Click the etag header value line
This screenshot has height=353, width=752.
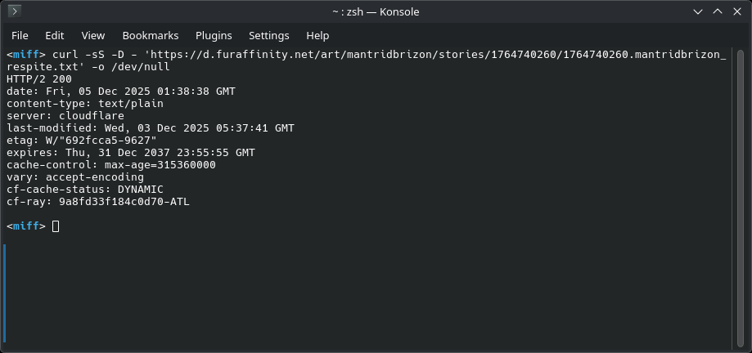82,141
